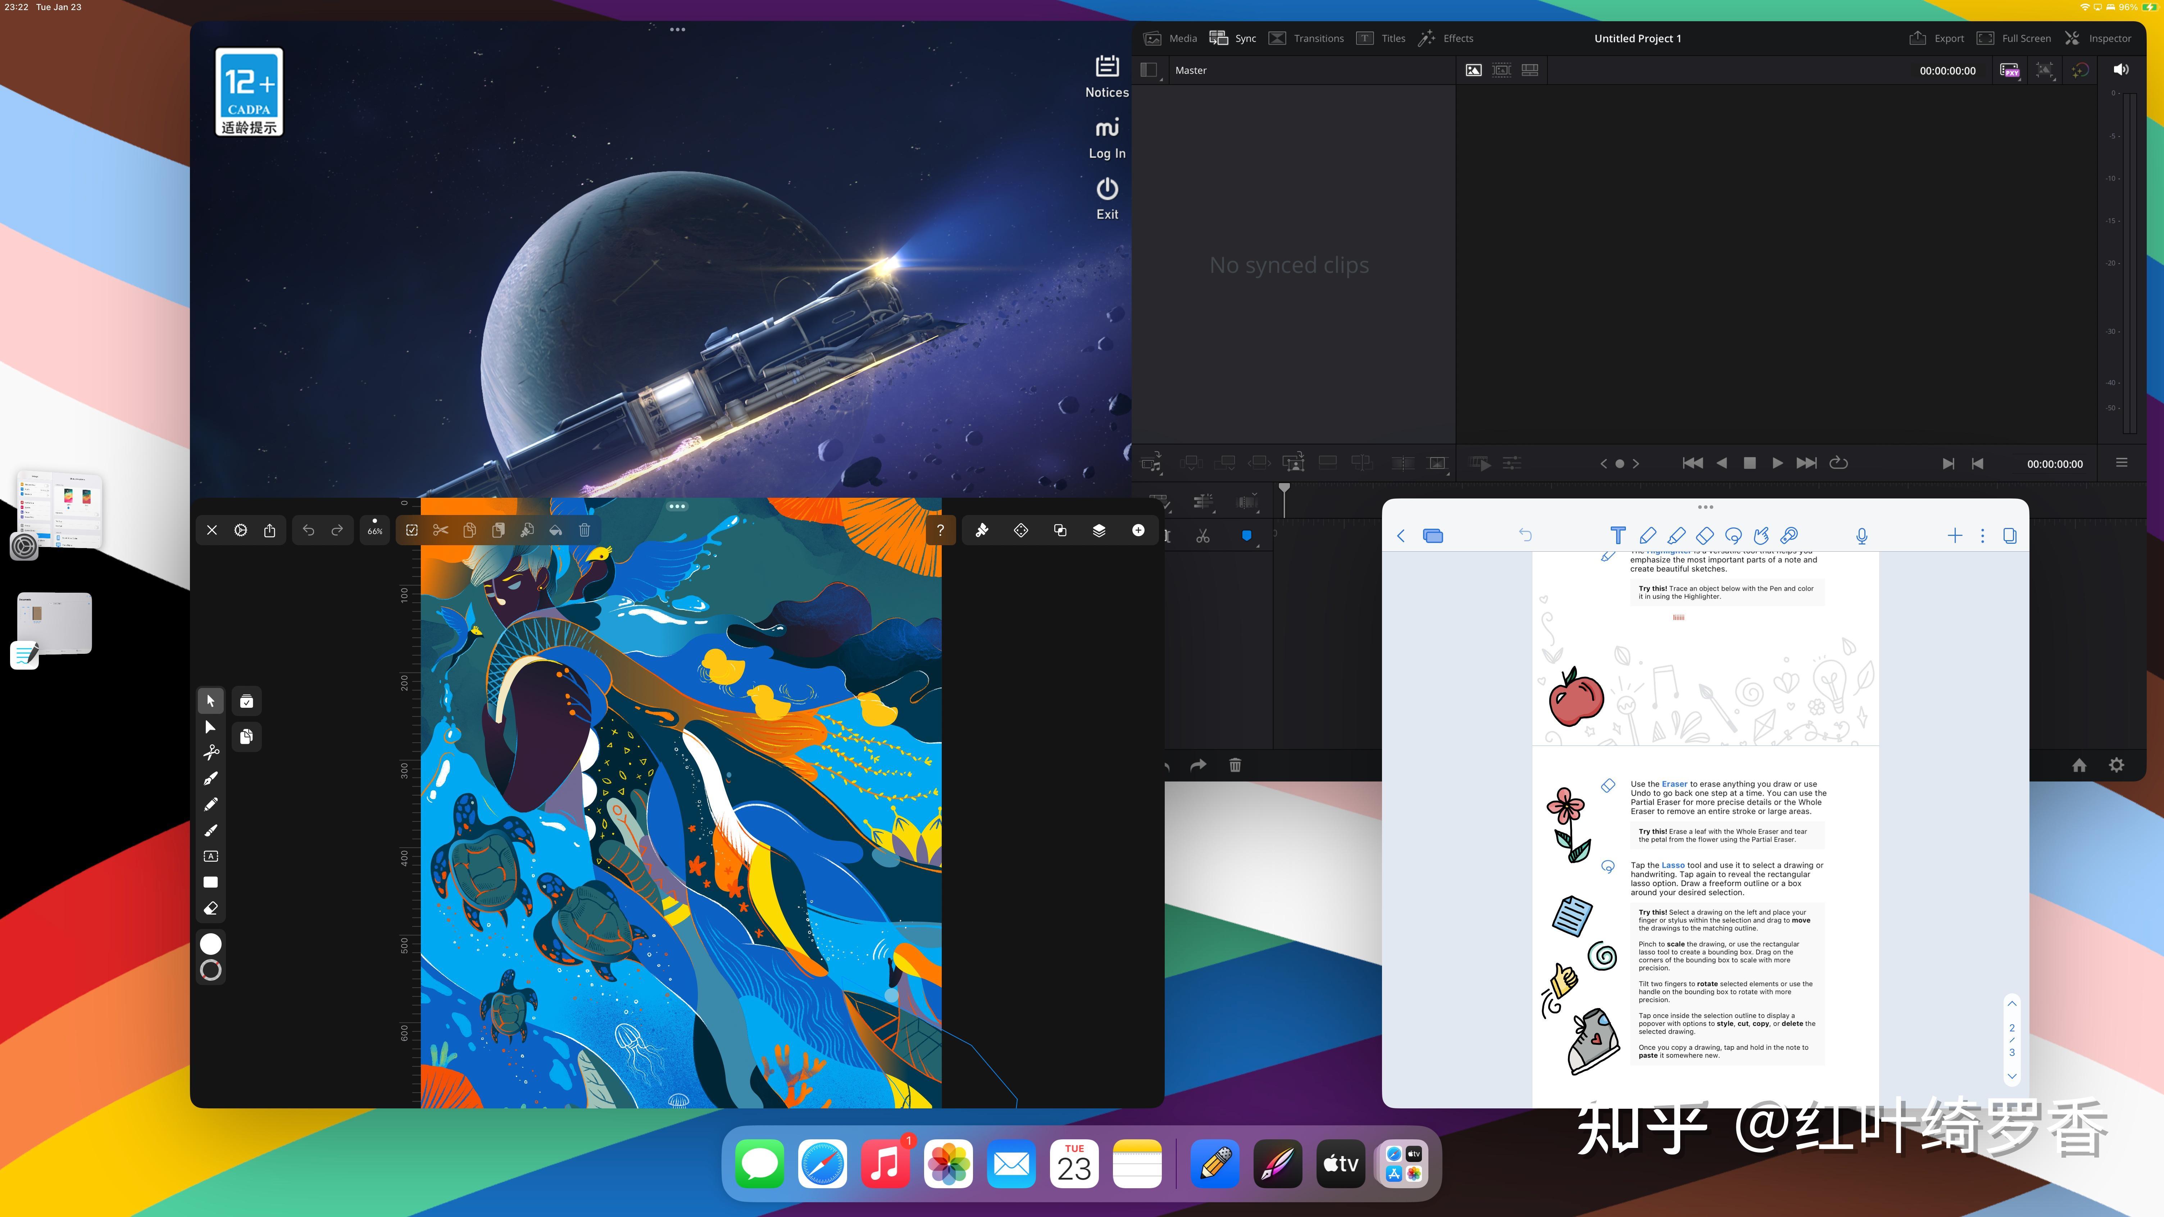This screenshot has height=1217, width=2164.
Task: Select the white fill color swatch
Action: coord(211,944)
